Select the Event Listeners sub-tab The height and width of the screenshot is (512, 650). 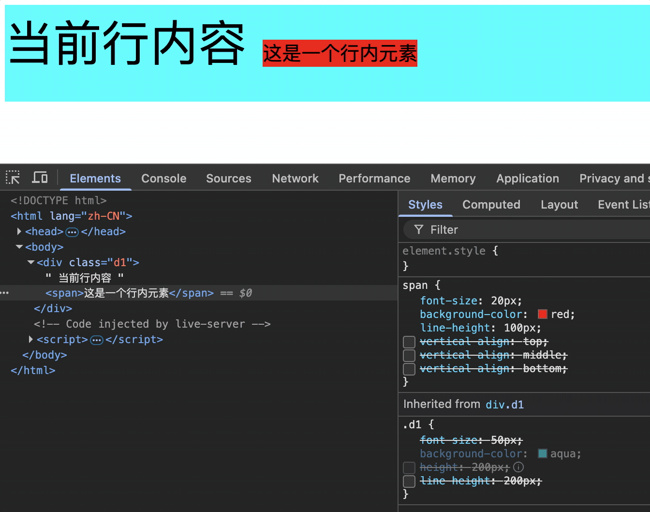point(624,204)
